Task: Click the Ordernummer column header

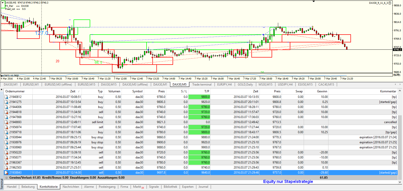Action: tap(15, 91)
